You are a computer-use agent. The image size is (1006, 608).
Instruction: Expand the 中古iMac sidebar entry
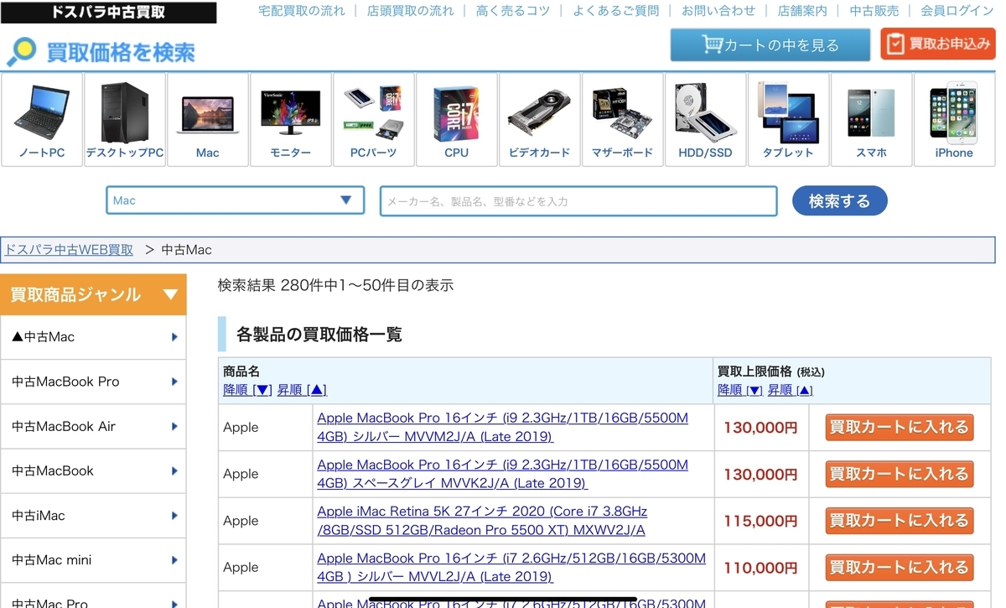[93, 515]
